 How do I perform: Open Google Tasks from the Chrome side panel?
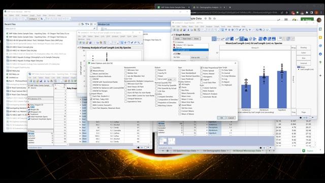pos(320,46)
